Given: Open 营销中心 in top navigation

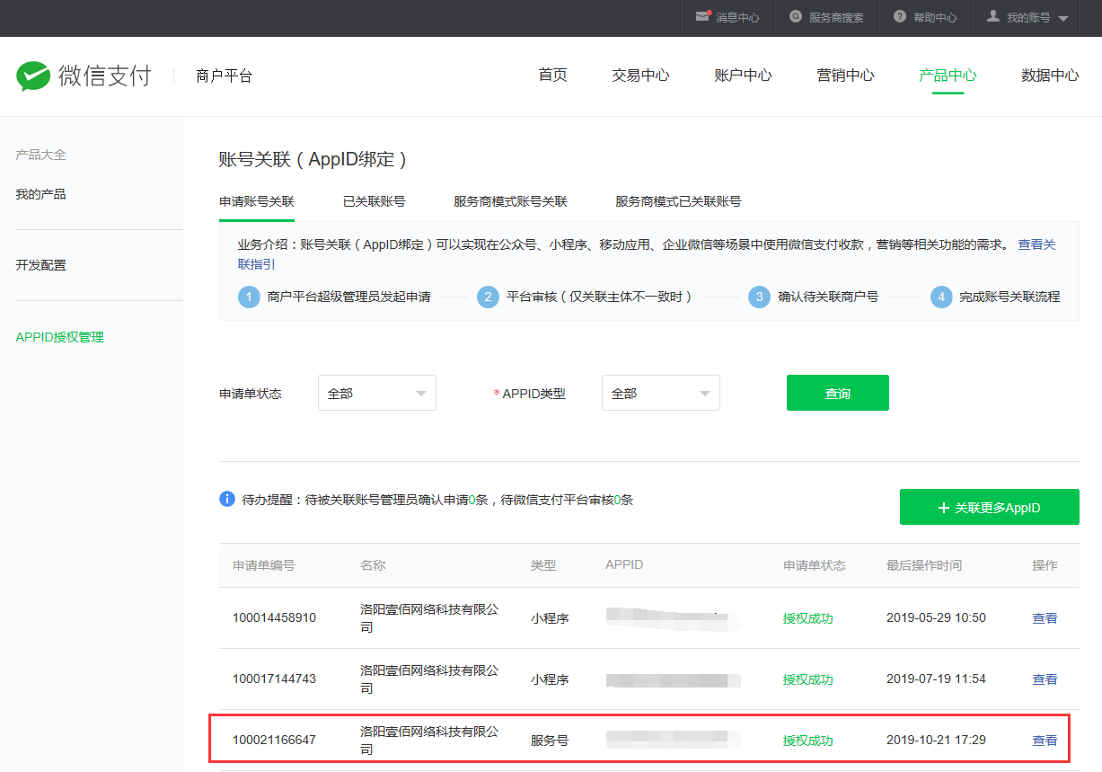Looking at the screenshot, I should (x=846, y=75).
